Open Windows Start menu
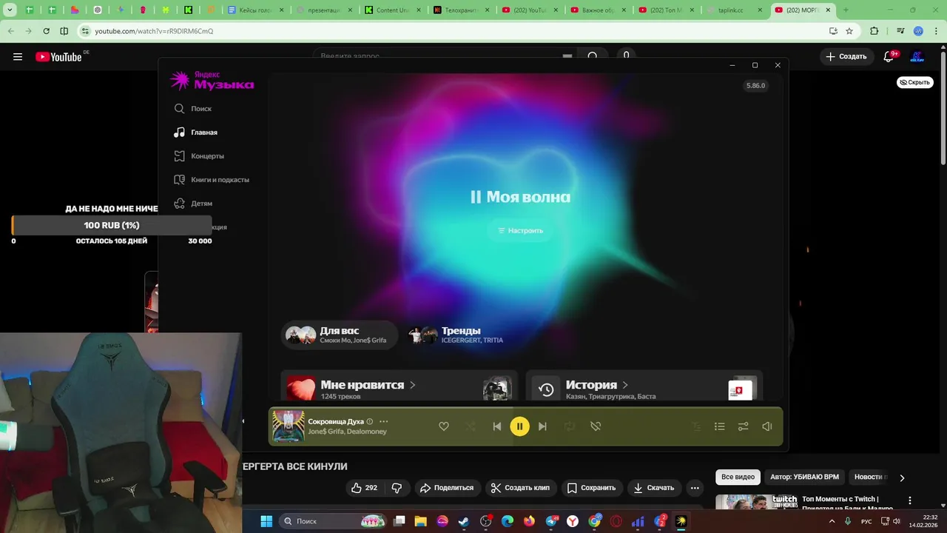This screenshot has width=947, height=533. [x=266, y=521]
